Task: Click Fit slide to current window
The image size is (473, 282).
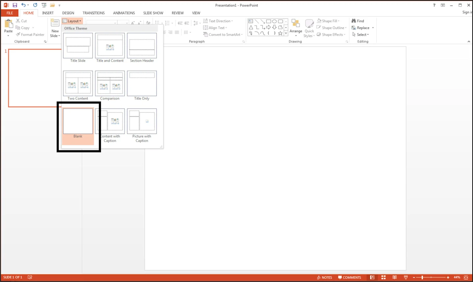Action: [x=466, y=277]
